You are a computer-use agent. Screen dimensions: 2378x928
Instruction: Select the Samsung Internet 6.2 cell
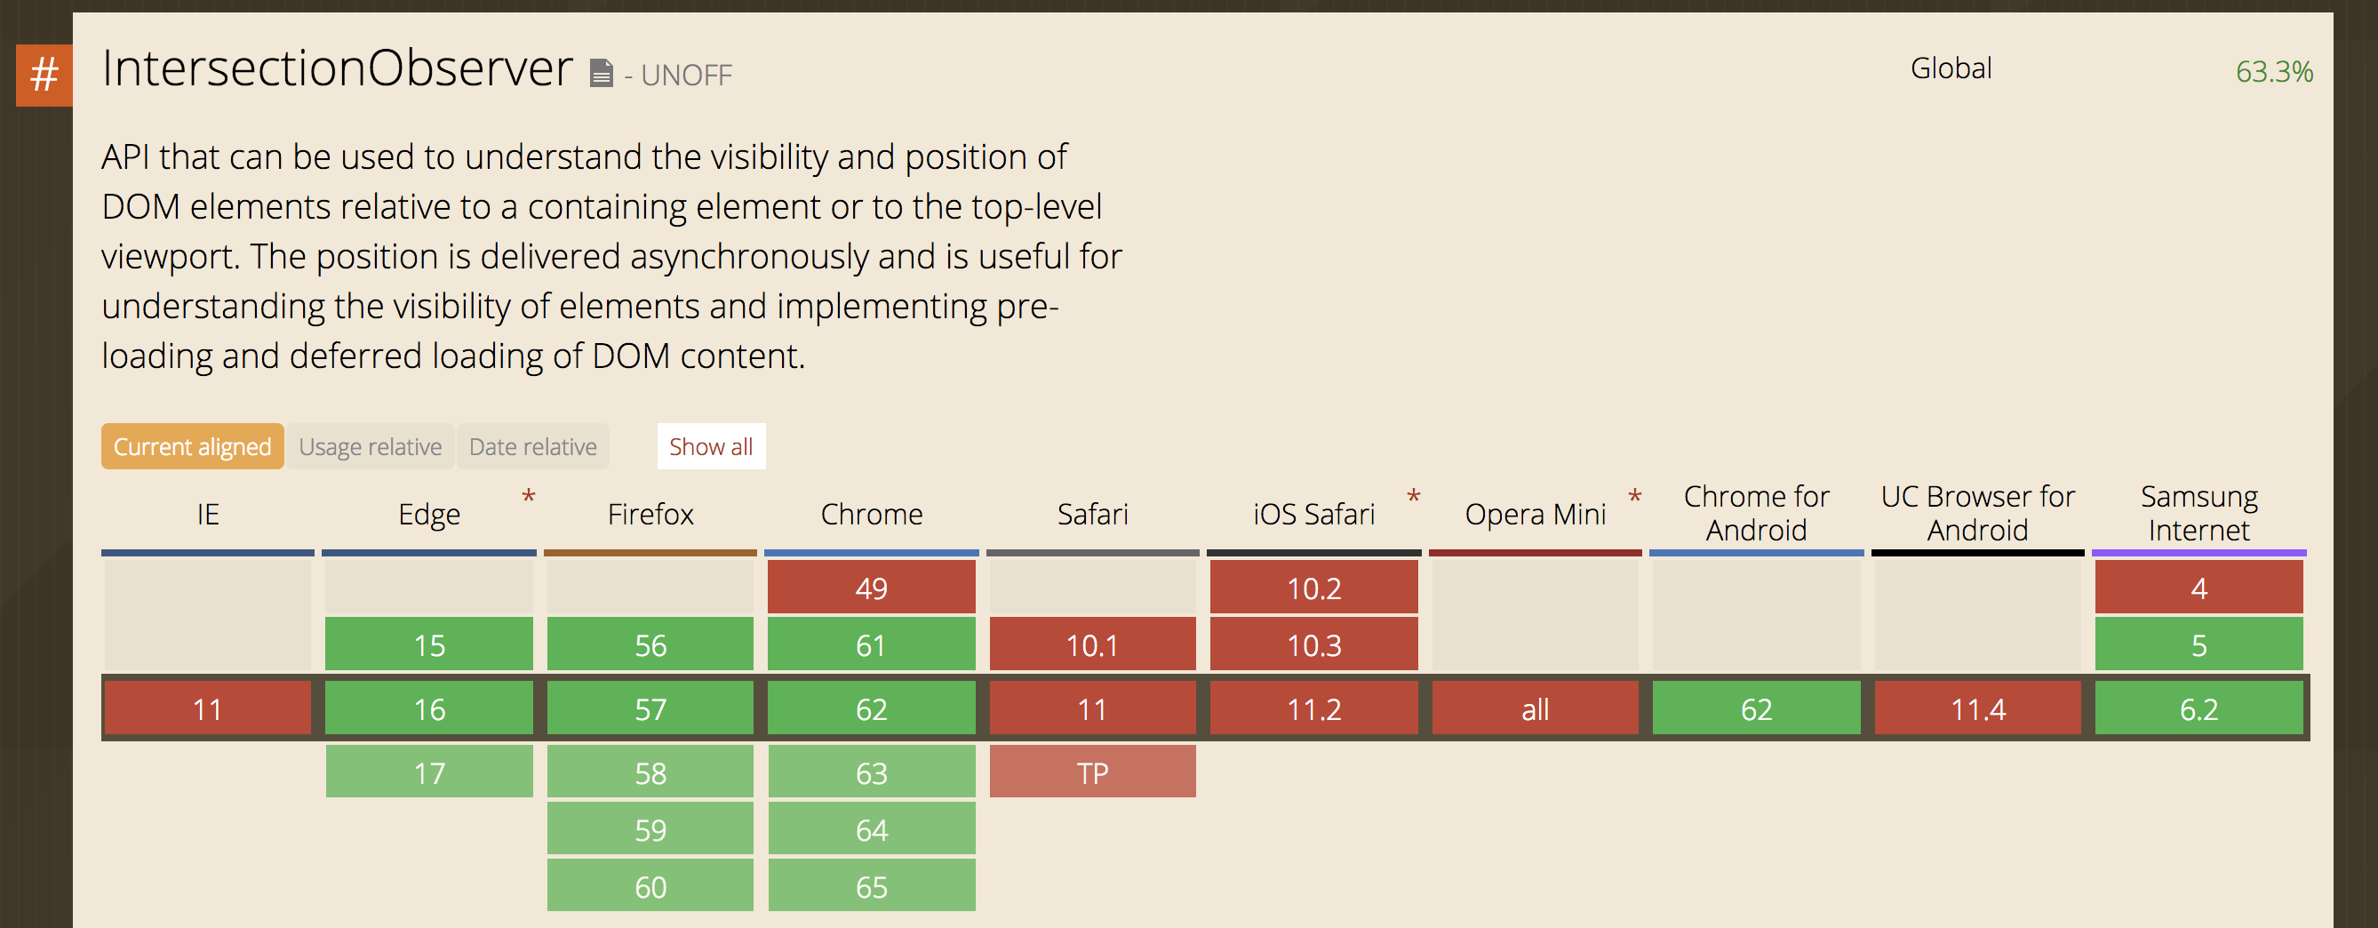tap(2198, 708)
